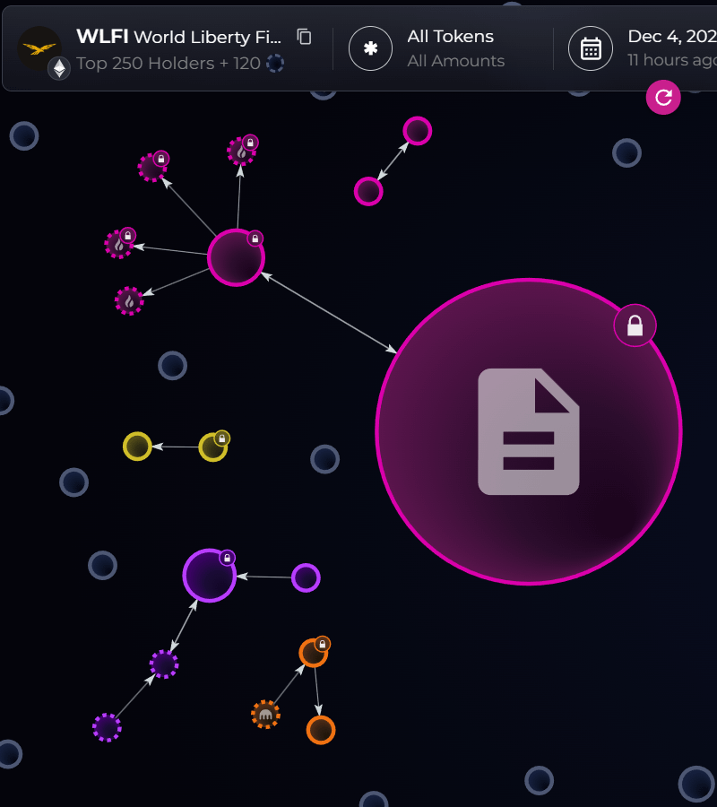Click the 'Dec 4' date label

tap(671, 37)
